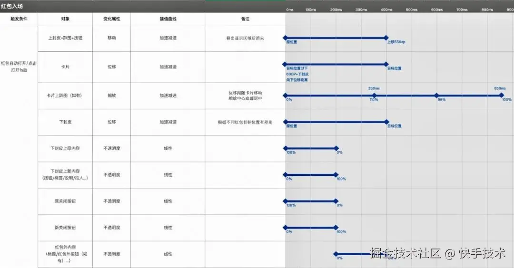Click the 移出显示区域后消失 note cell

click(x=245, y=38)
